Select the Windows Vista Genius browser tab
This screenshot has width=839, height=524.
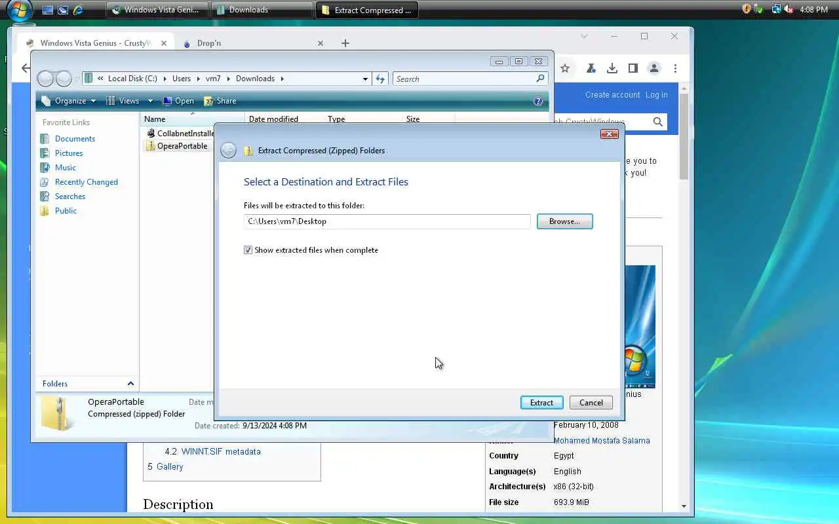point(97,43)
